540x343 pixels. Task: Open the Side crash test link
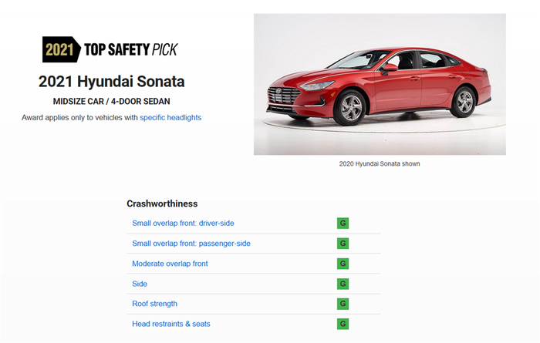(x=140, y=284)
